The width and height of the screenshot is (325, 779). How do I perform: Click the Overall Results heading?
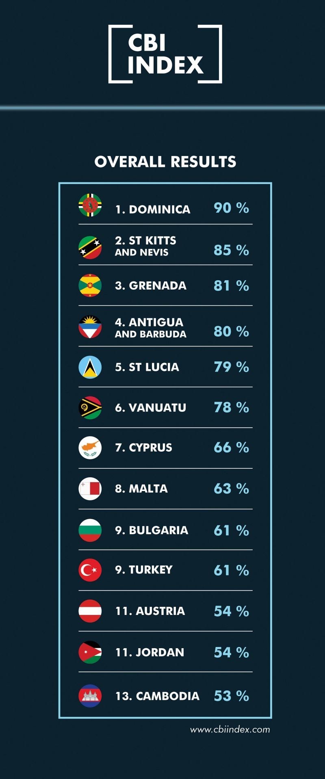click(x=165, y=162)
